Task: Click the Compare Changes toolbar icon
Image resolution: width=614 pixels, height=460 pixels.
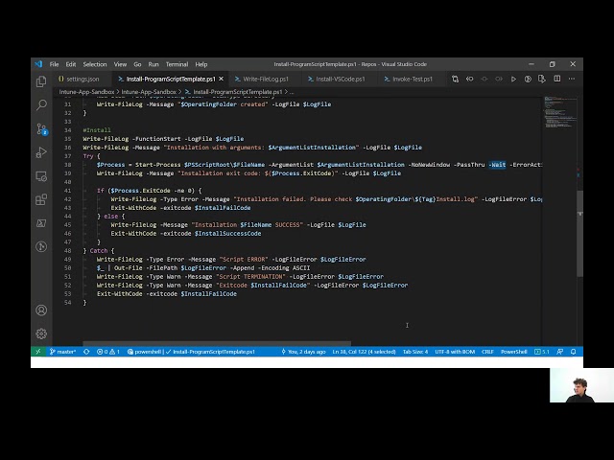Action: (x=455, y=79)
